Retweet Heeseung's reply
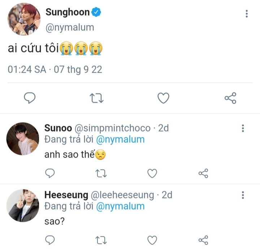Screen dimensions: 260x250 (x=101, y=240)
